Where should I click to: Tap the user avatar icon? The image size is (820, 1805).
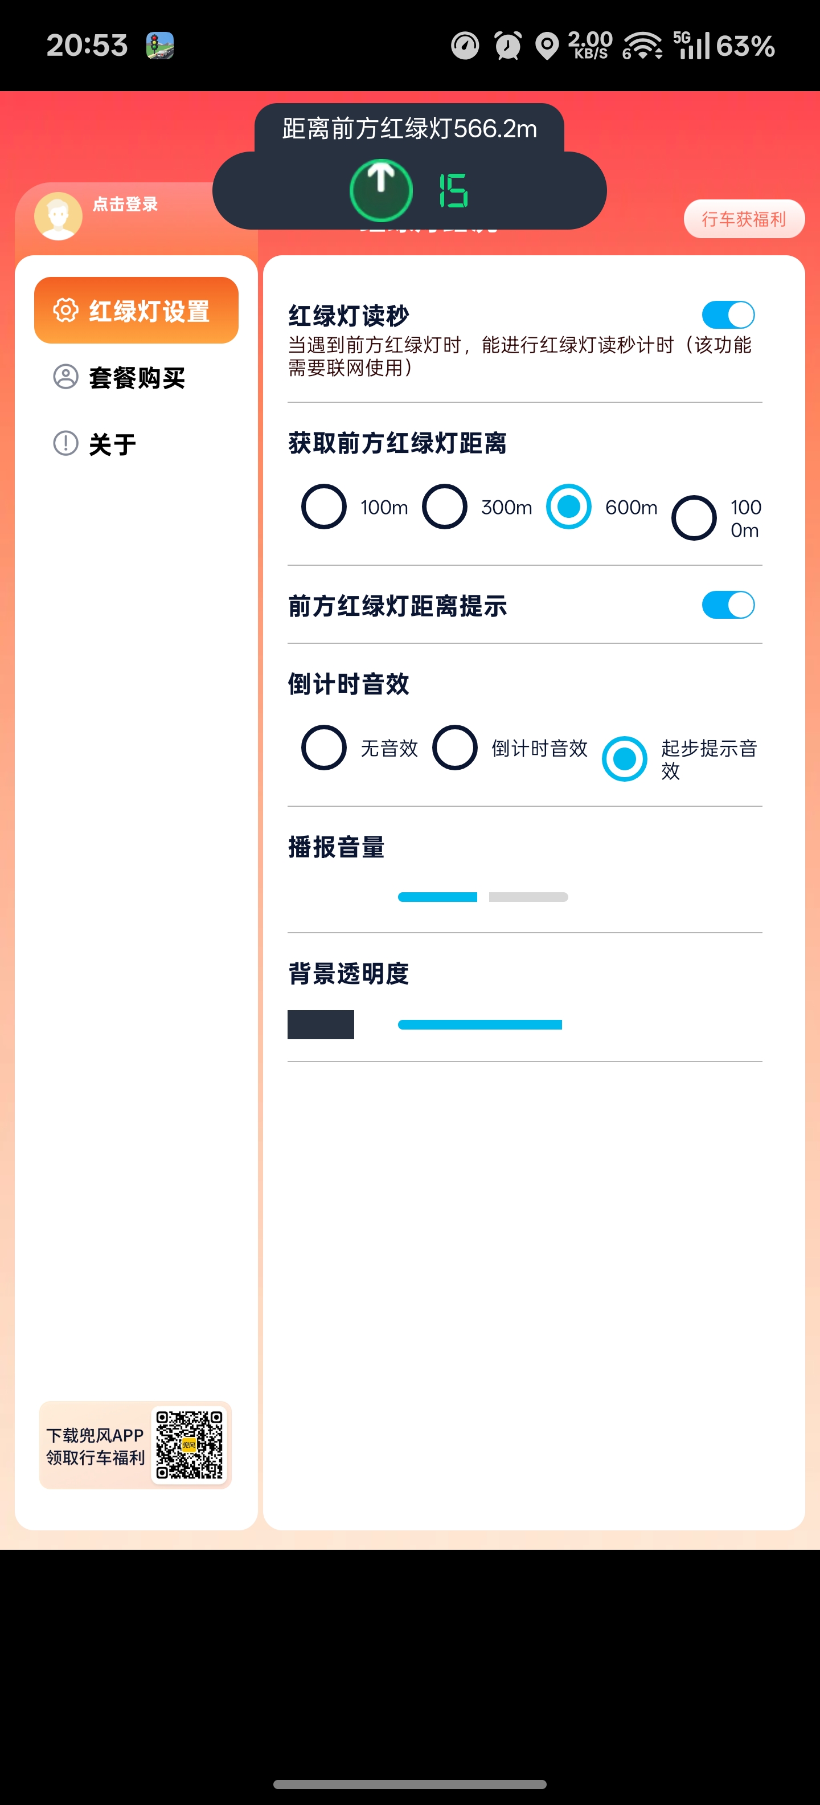58,216
